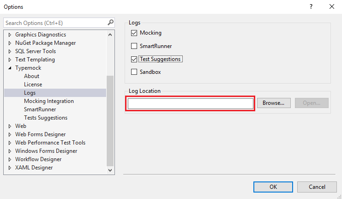The height and width of the screenshot is (199, 342).
Task: Click the Browse... button
Action: tap(274, 103)
